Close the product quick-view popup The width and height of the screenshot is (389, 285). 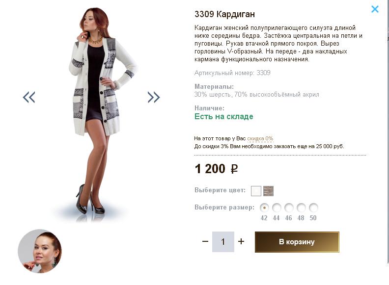point(375,9)
